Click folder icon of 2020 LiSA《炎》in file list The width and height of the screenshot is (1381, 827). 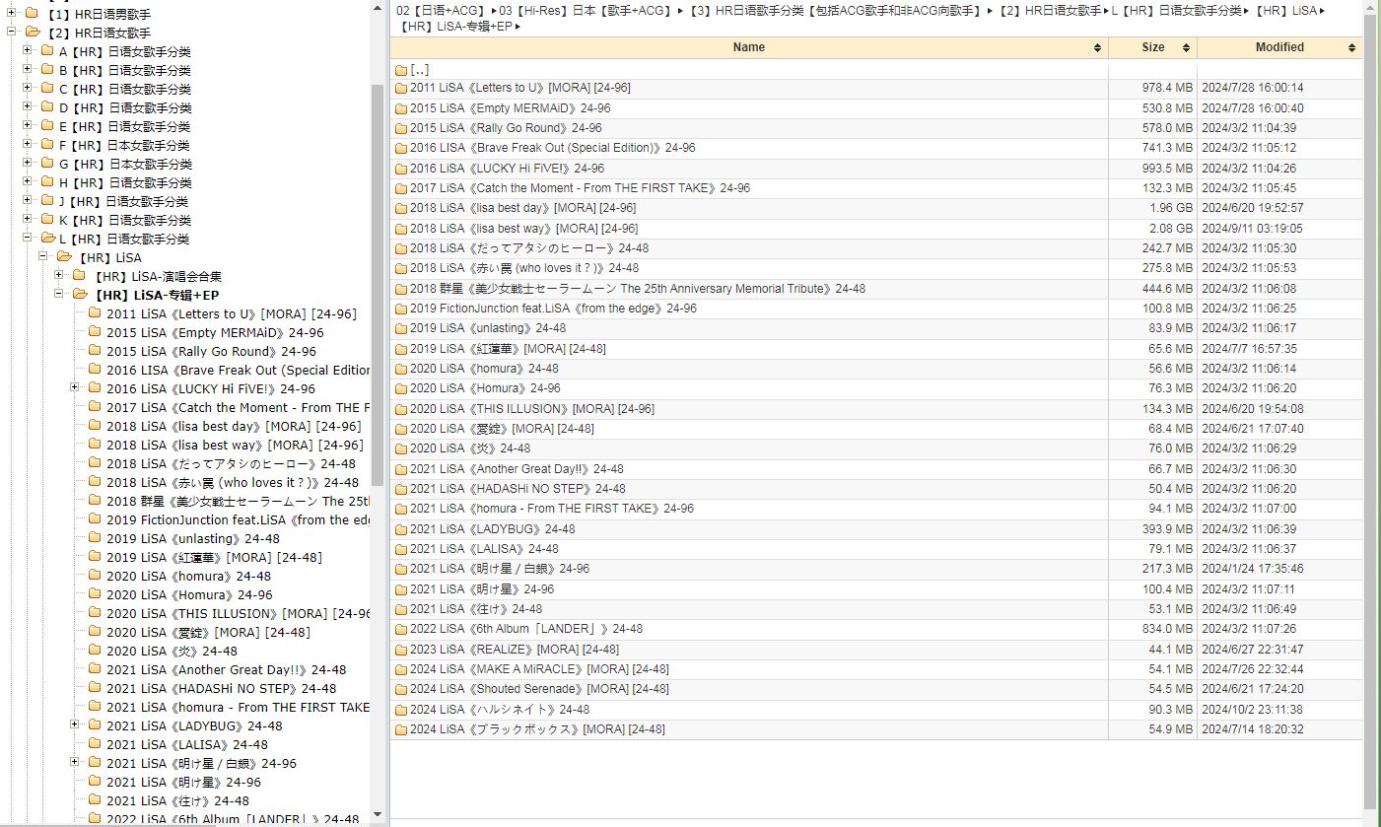[x=401, y=448]
